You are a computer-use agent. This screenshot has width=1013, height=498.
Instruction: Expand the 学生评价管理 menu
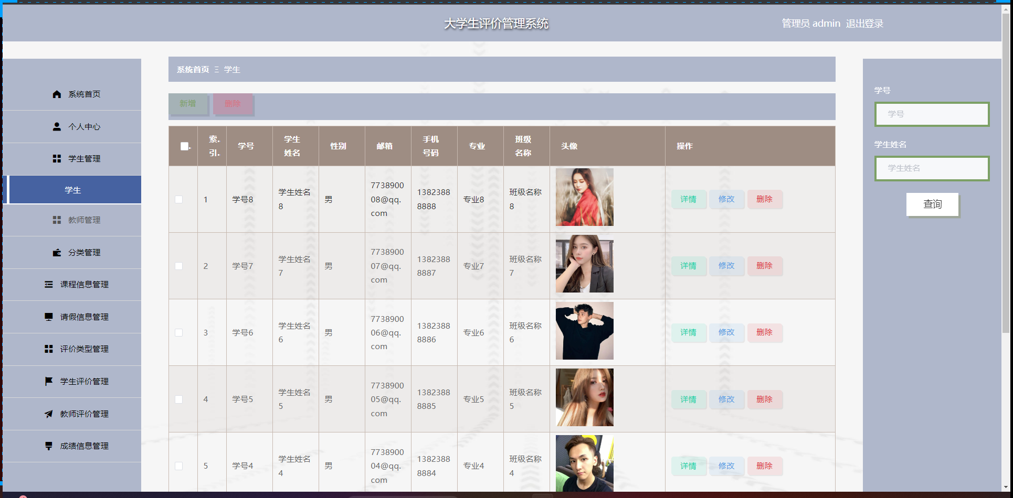pyautogui.click(x=72, y=382)
